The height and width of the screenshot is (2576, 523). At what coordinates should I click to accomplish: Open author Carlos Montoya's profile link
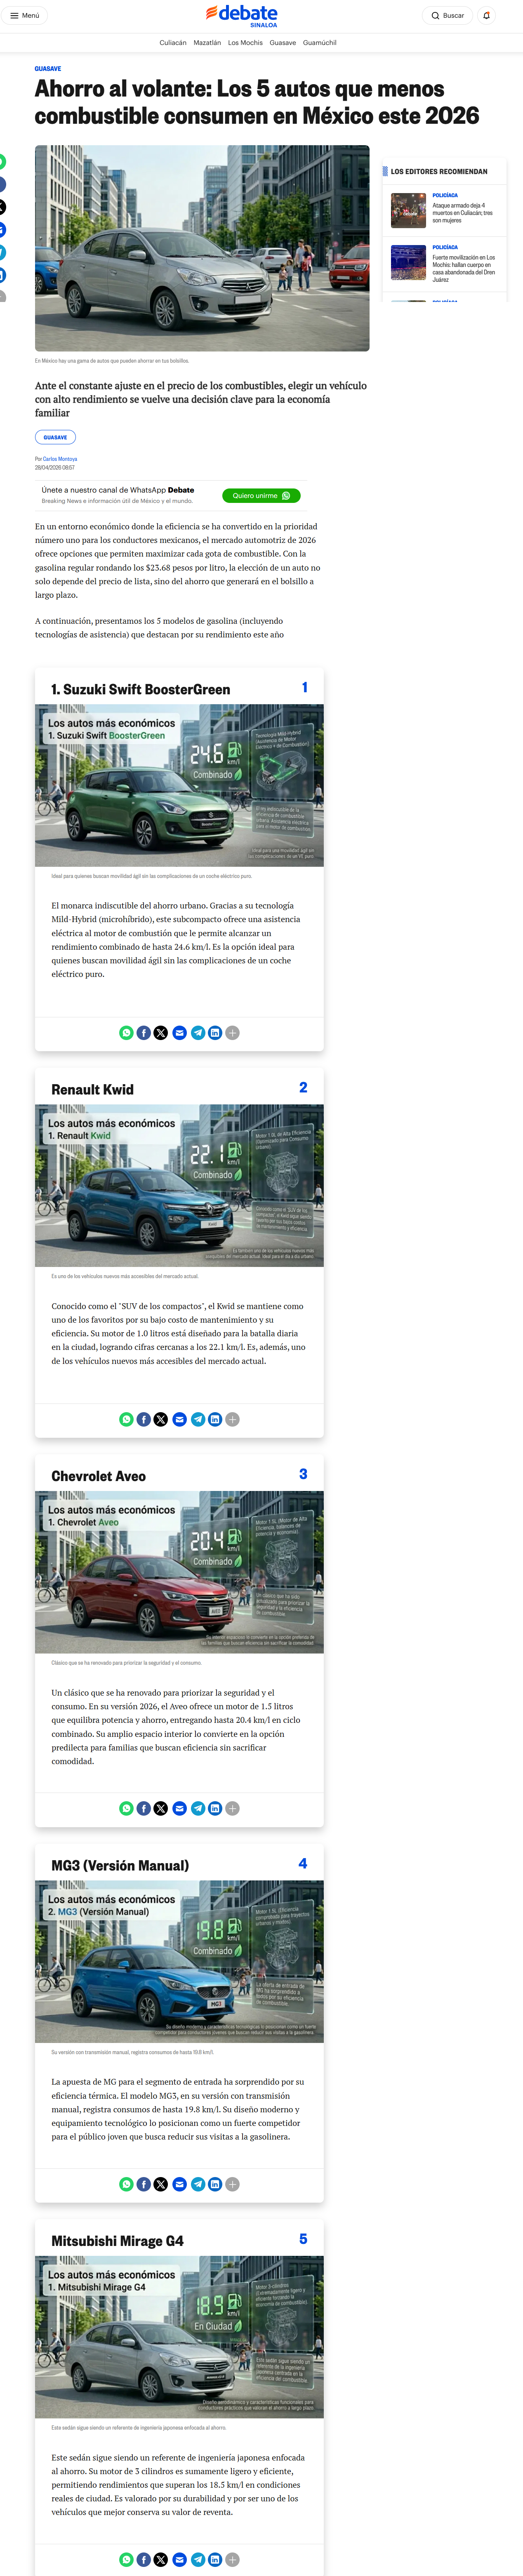pos(60,459)
